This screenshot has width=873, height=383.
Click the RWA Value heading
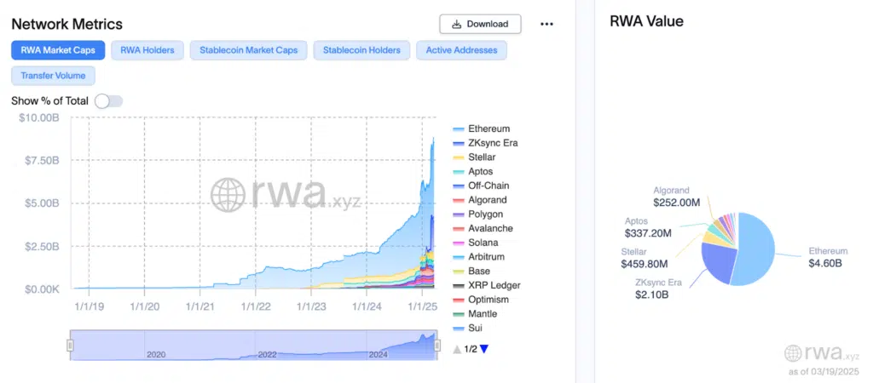coord(646,21)
